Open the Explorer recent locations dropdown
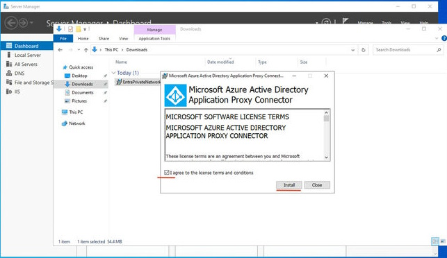 (79, 50)
